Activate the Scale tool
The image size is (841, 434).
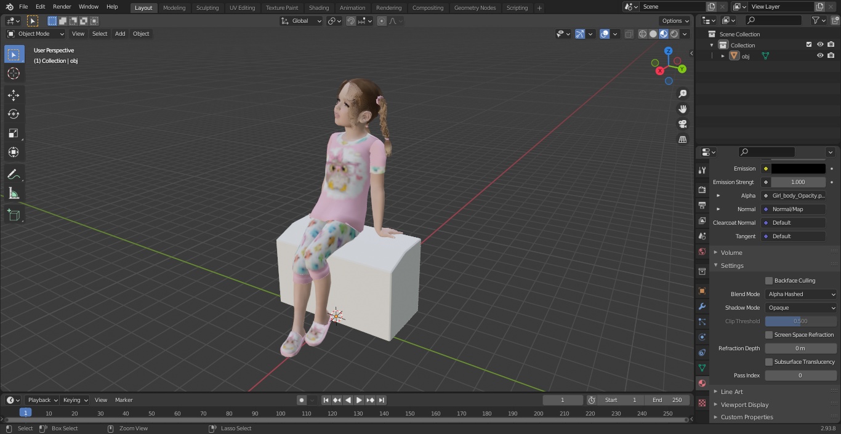14,133
